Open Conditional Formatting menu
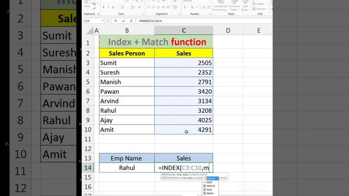This screenshot has height=196, width=349. pyautogui.click(x=220, y=6)
